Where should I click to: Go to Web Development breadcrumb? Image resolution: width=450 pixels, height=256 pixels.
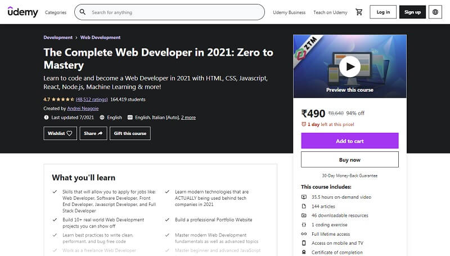(100, 37)
